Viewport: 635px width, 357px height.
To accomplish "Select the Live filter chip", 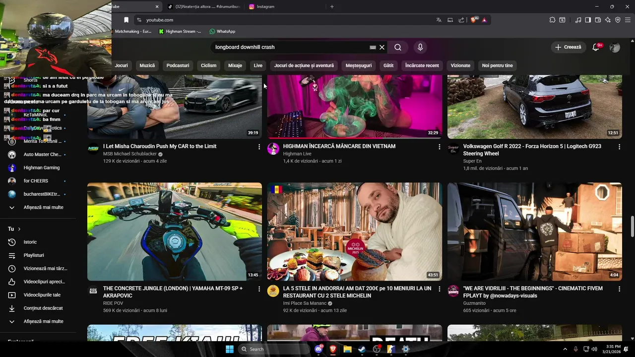I will pyautogui.click(x=258, y=65).
